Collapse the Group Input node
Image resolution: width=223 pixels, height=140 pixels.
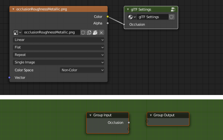click(90, 115)
